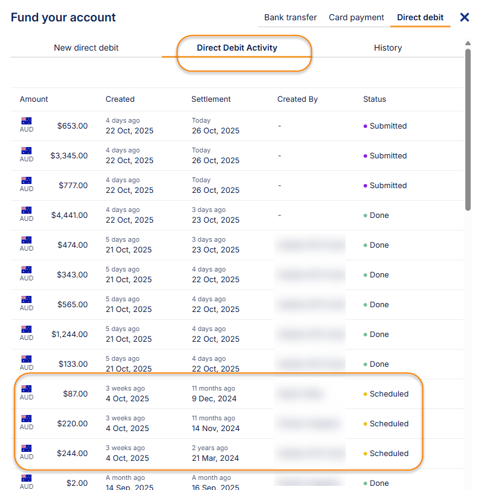This screenshot has height=490, width=479.
Task: Close the Fund your account dialog
Action: click(465, 17)
